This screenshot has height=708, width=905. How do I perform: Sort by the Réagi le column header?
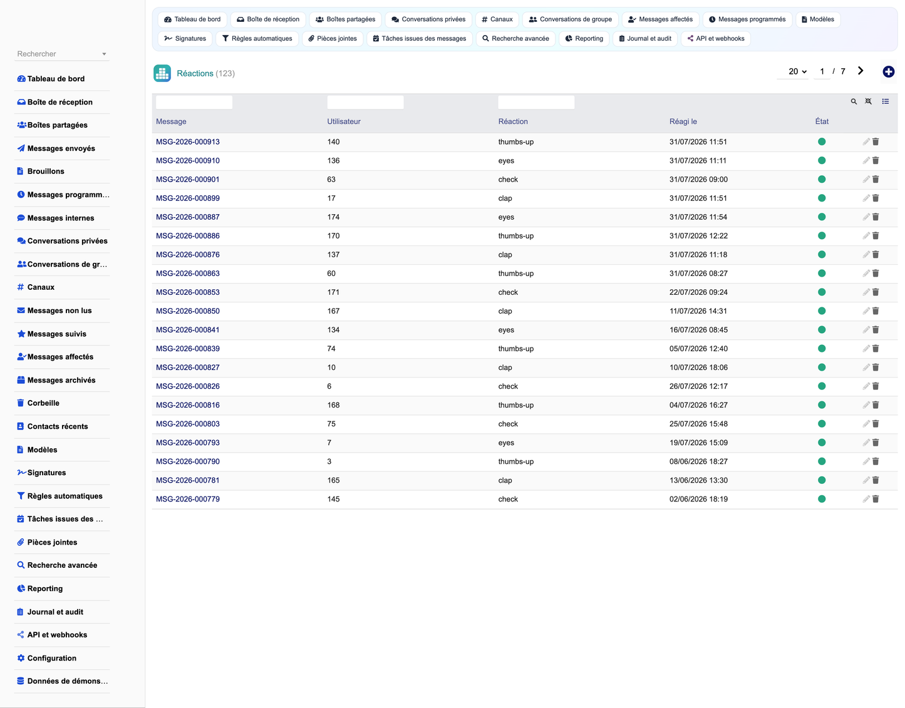683,121
